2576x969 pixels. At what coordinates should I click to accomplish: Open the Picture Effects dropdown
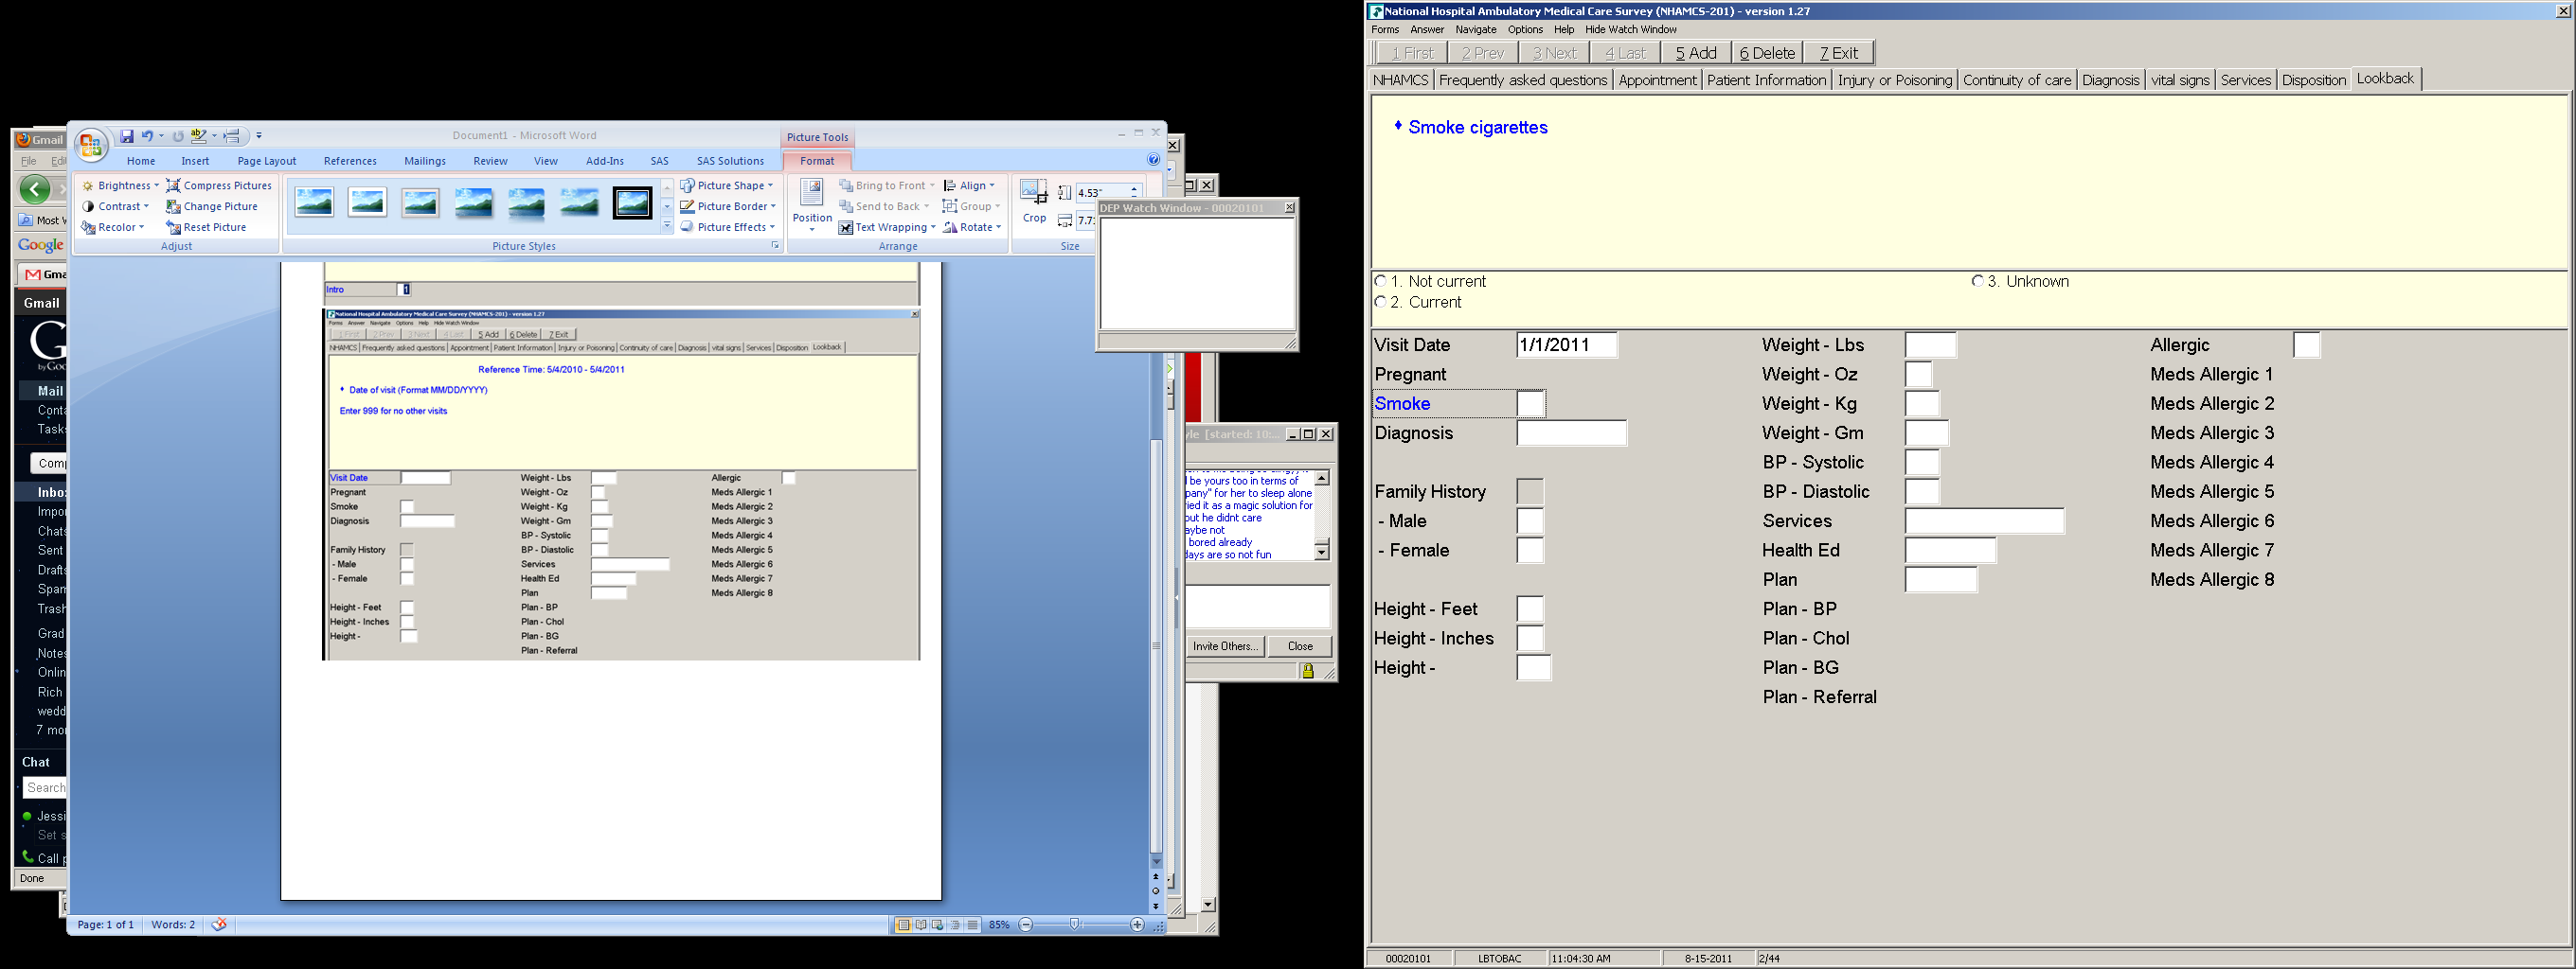coord(727,228)
